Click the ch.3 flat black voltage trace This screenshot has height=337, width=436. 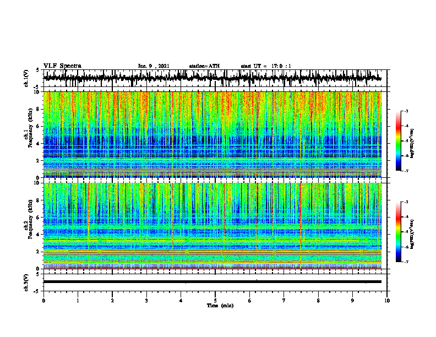(212, 282)
